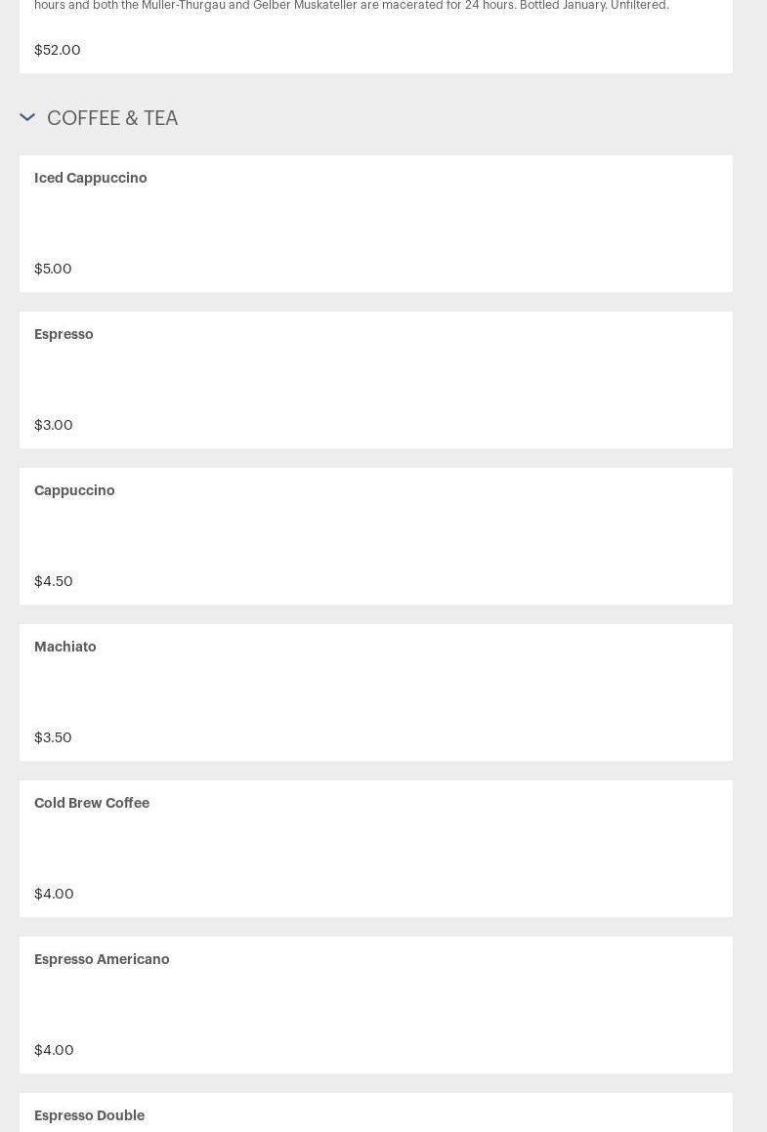Click the $3.50 Machiato price
Image resolution: width=767 pixels, height=1132 pixels.
point(53,737)
